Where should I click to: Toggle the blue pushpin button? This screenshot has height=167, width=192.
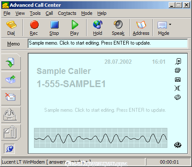(9, 149)
